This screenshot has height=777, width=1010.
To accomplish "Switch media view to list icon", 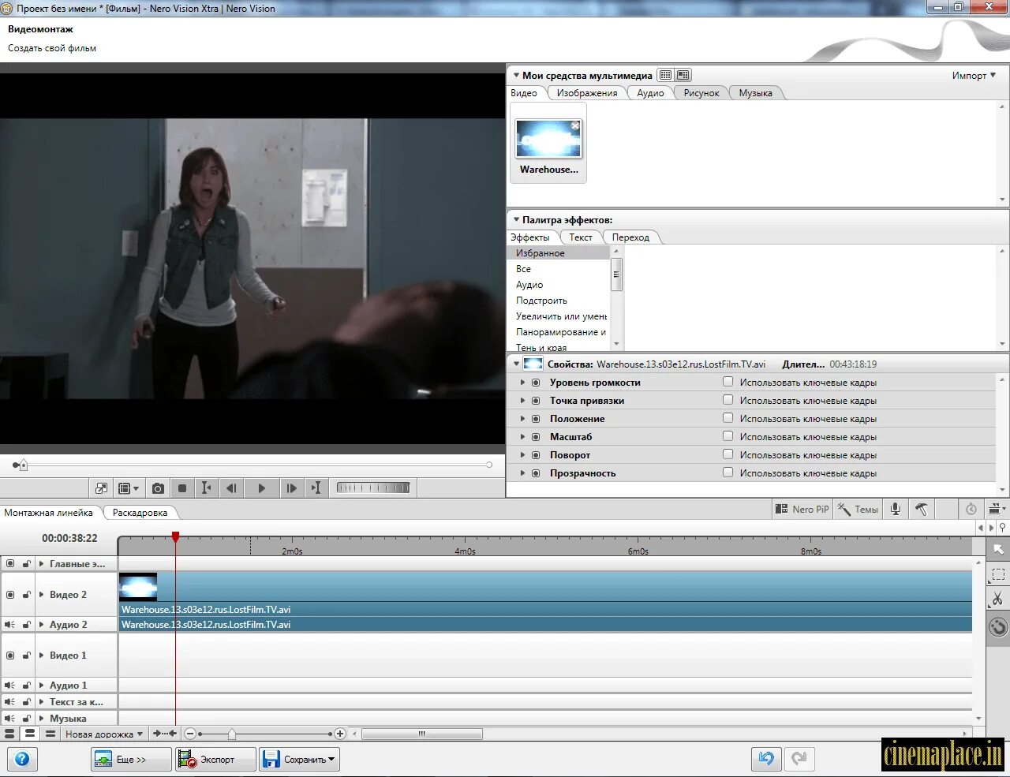I will pyautogui.click(x=665, y=75).
